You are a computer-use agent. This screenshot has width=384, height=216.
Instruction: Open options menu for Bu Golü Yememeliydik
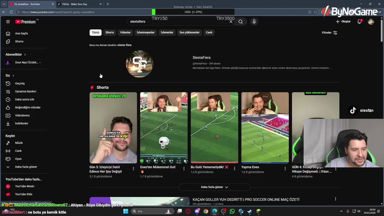pos(235,169)
